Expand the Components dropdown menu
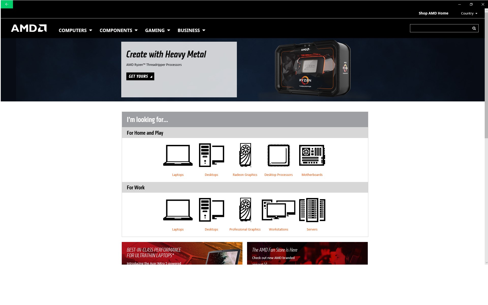The image size is (488, 305). [118, 30]
